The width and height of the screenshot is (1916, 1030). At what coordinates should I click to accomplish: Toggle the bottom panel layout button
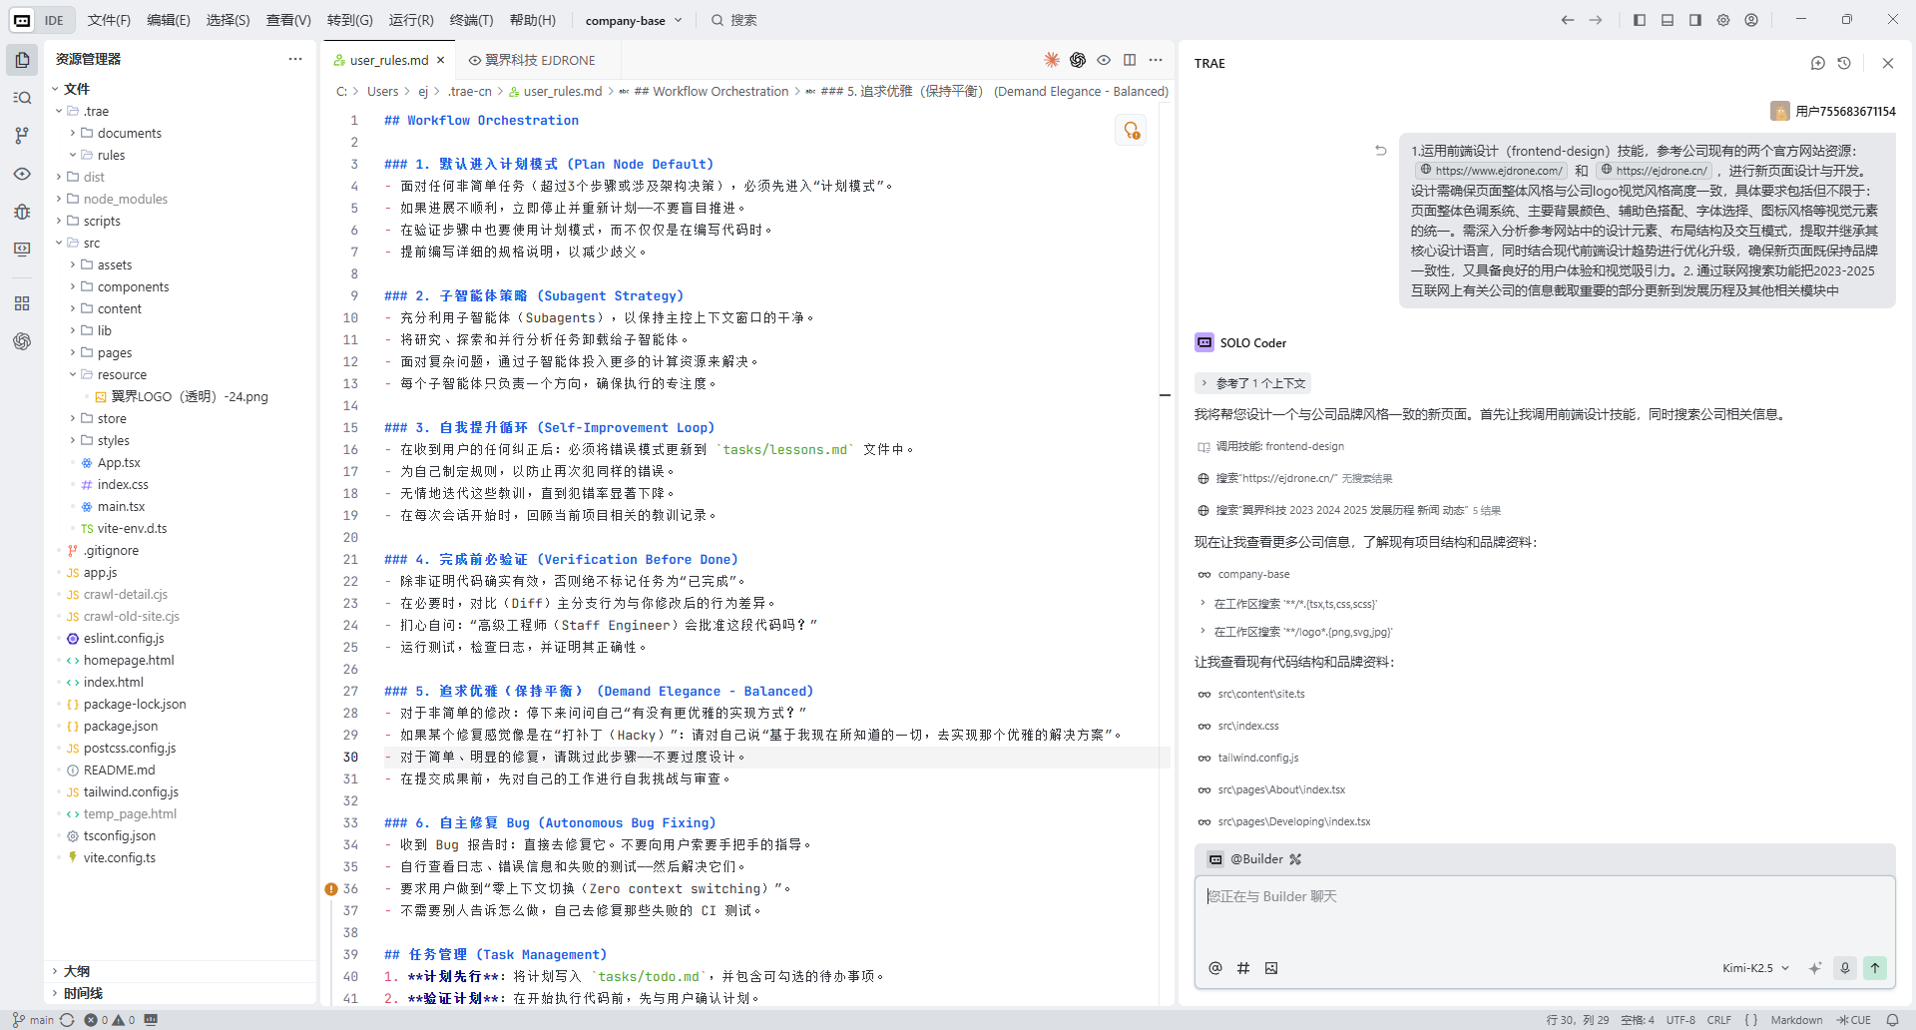1668,20
